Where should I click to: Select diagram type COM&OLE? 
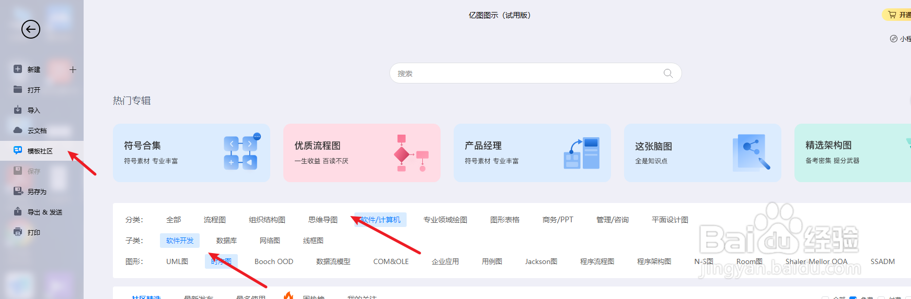391,261
